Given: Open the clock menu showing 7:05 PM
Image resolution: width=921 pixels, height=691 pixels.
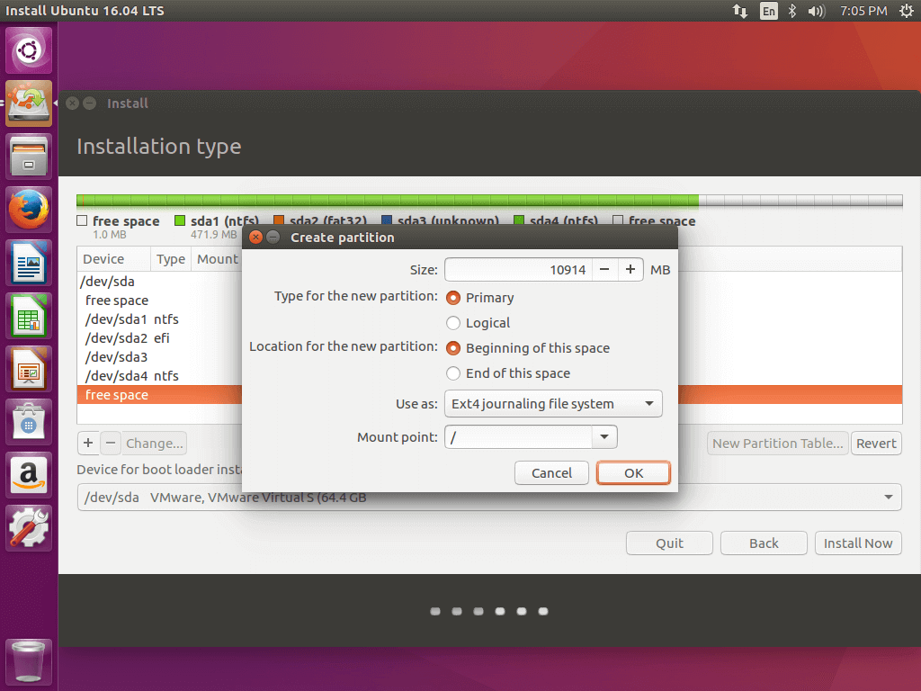Looking at the screenshot, I should 863,11.
